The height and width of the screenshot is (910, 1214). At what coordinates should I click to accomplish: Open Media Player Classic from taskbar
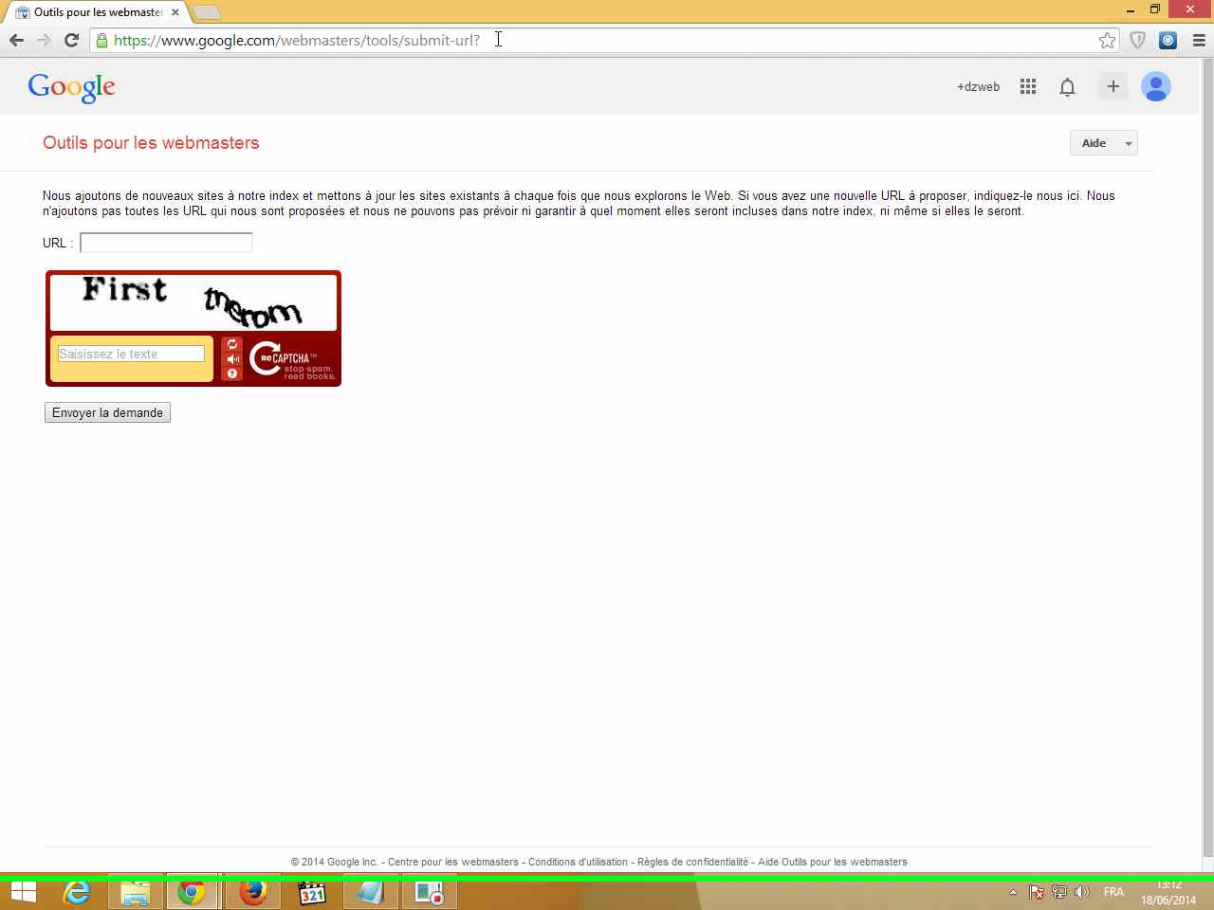coord(312,893)
